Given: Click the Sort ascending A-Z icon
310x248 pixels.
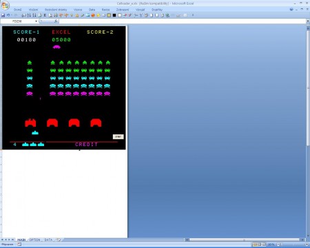Looking at the screenshot, I should [29, 15].
